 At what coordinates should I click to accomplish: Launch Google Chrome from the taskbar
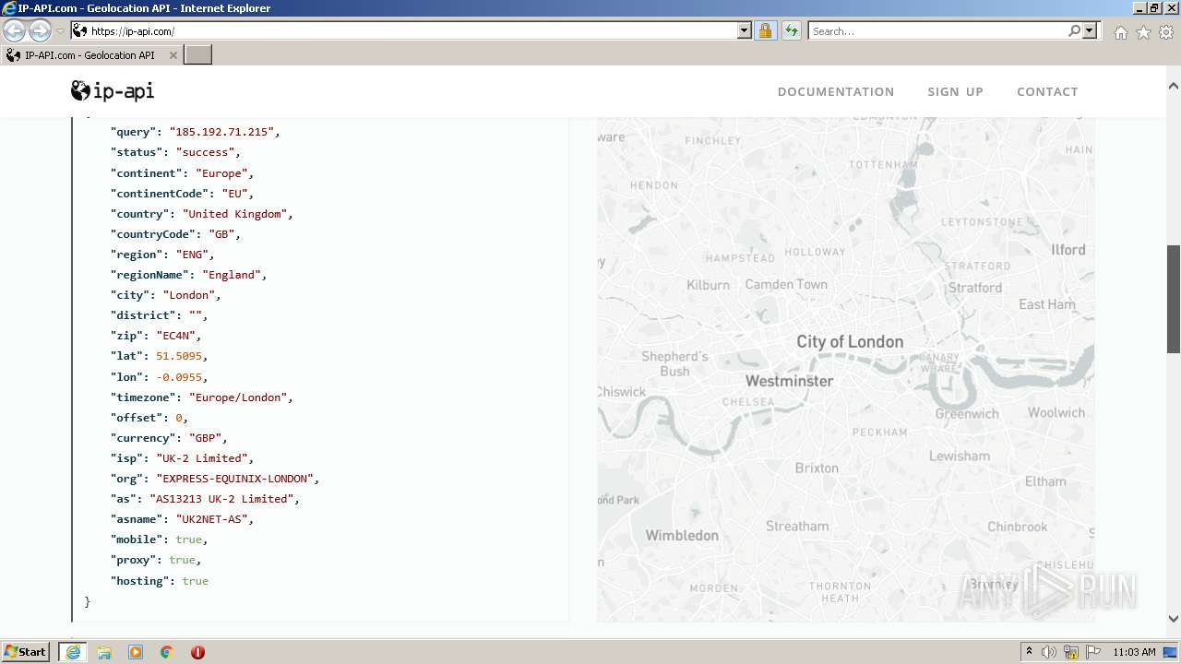click(x=166, y=652)
